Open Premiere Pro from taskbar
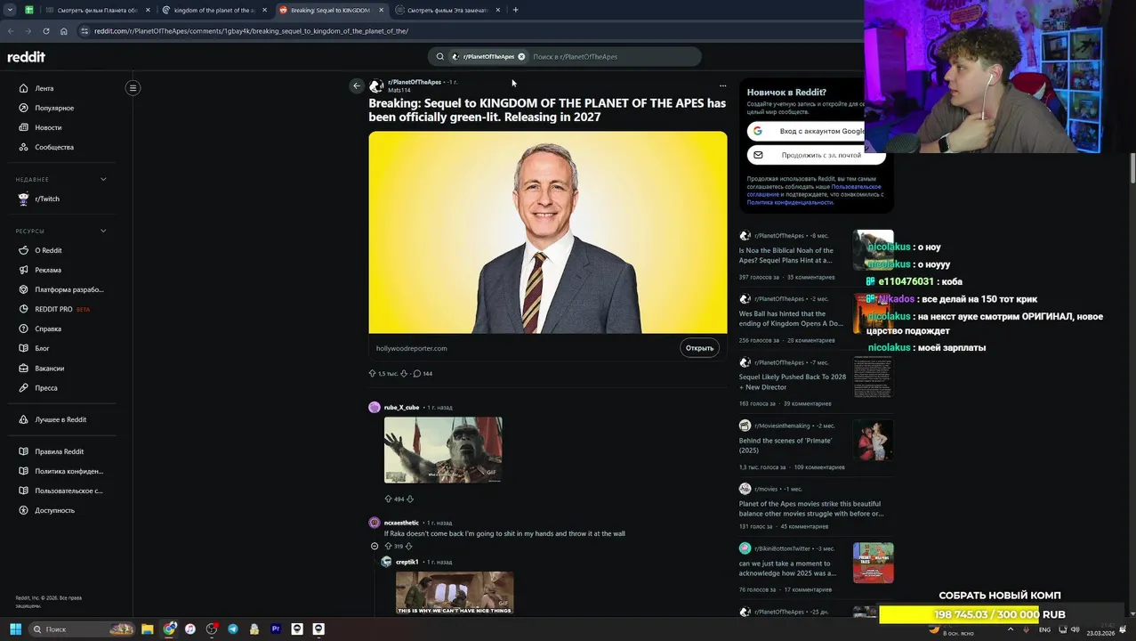The height and width of the screenshot is (641, 1136). pos(276,629)
